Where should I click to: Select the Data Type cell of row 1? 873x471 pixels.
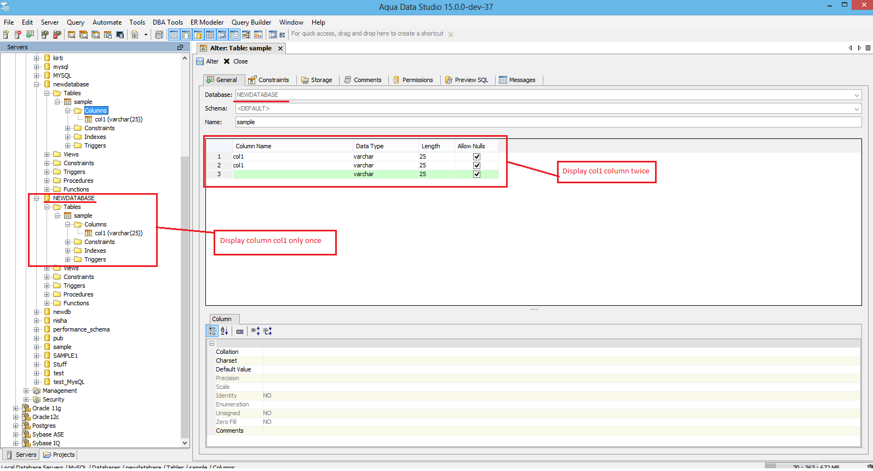pos(385,156)
